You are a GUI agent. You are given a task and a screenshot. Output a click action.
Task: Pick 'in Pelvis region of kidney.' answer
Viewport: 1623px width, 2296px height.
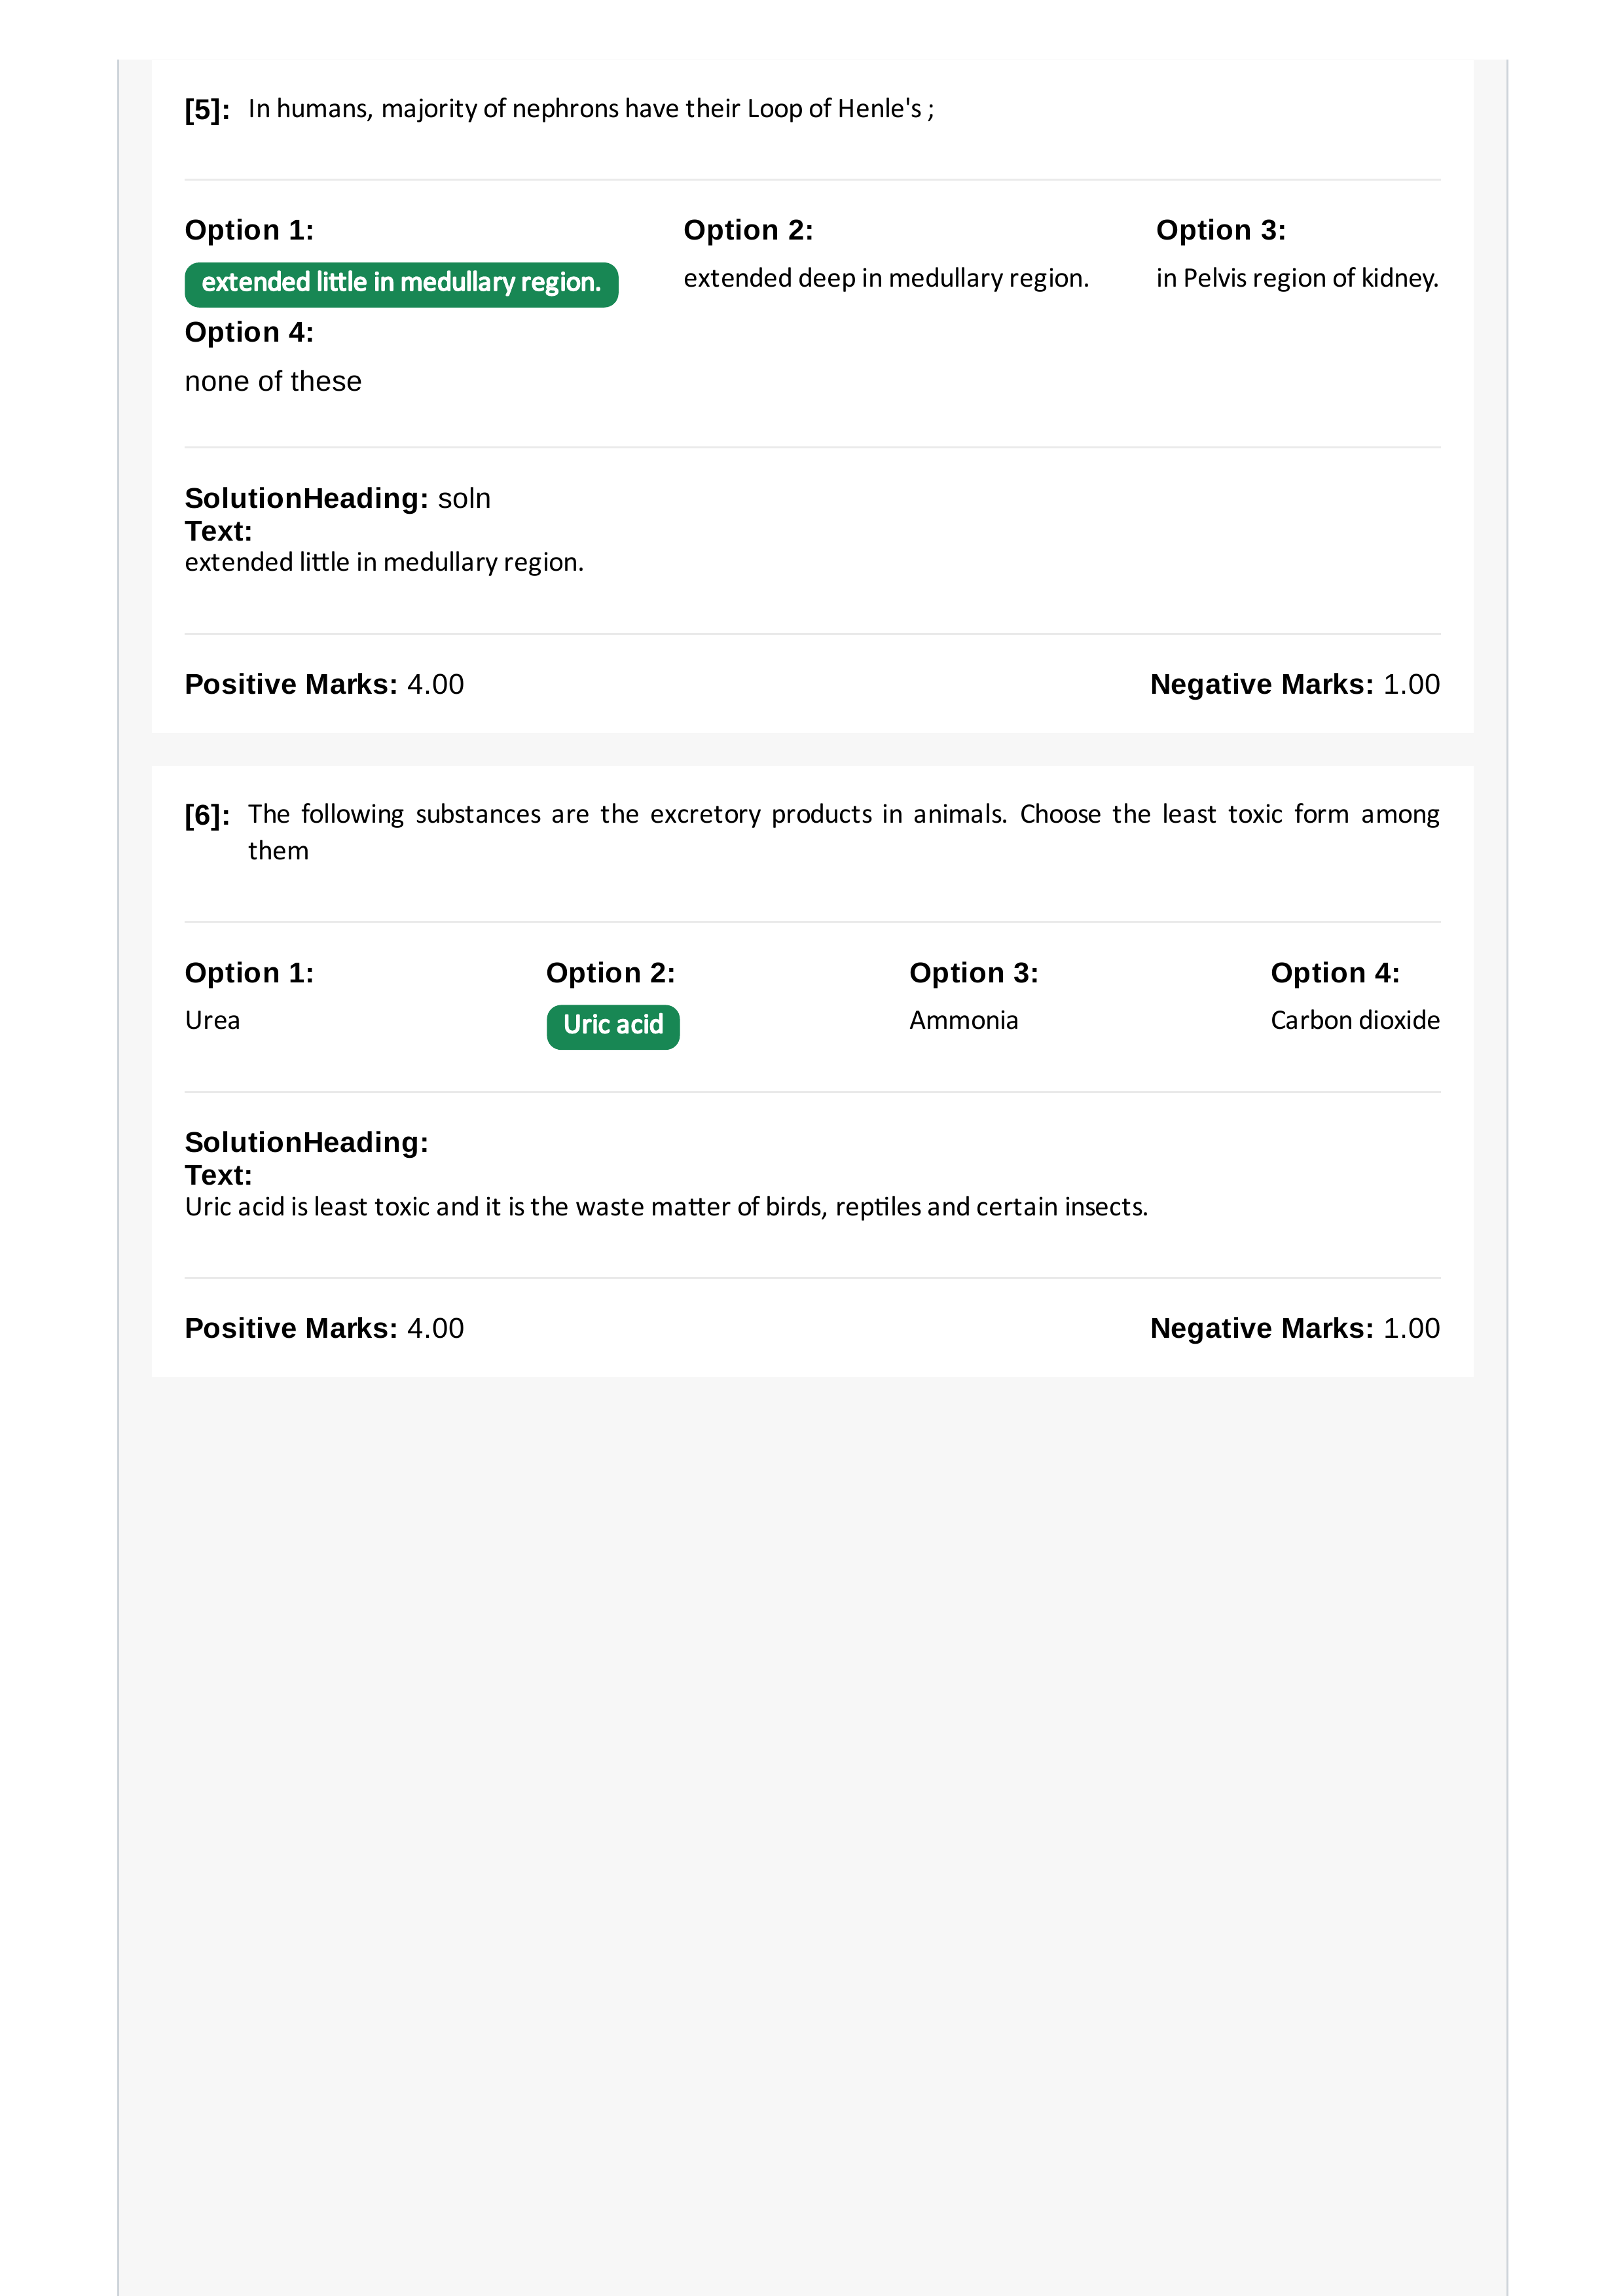pyautogui.click(x=1297, y=278)
